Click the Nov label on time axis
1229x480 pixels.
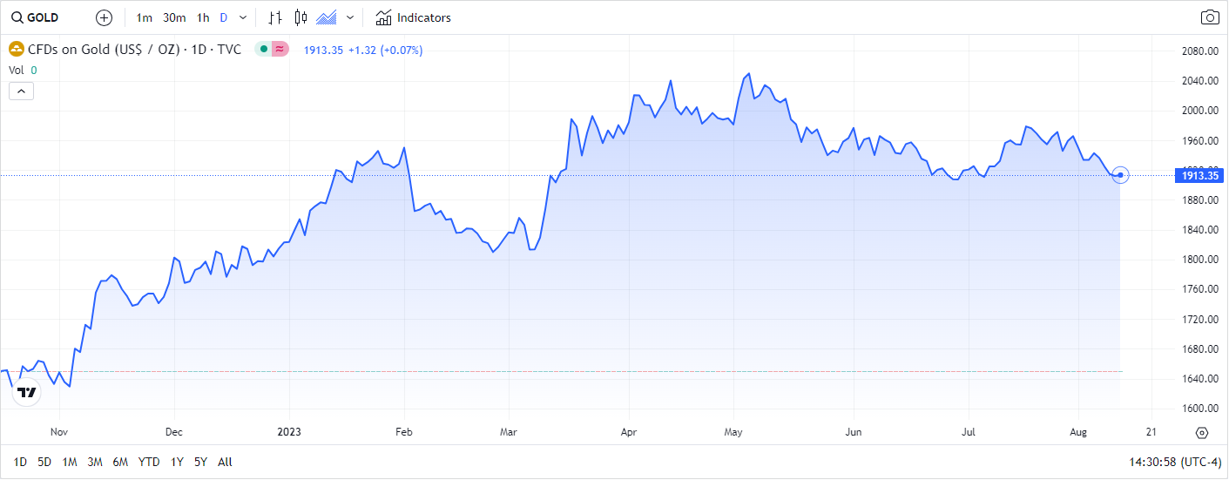click(59, 432)
